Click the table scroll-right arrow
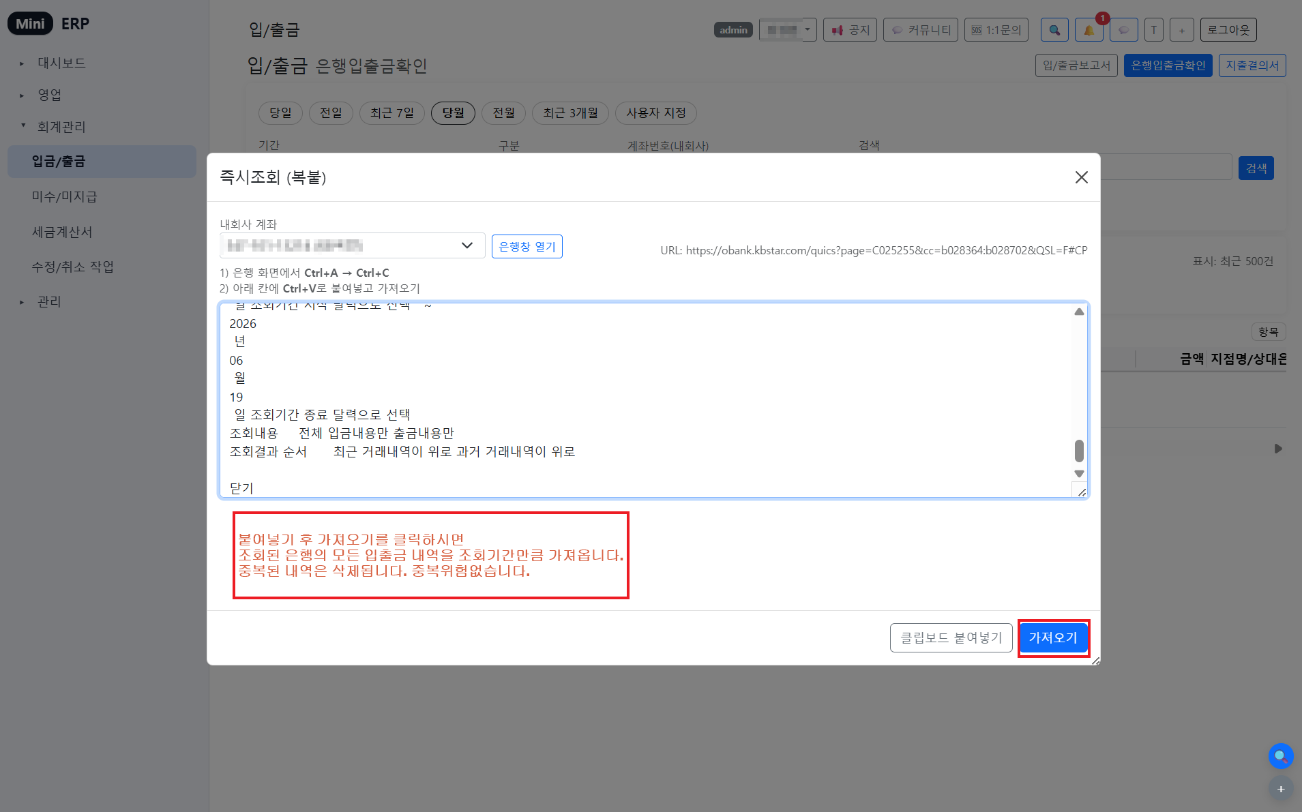 [1278, 449]
